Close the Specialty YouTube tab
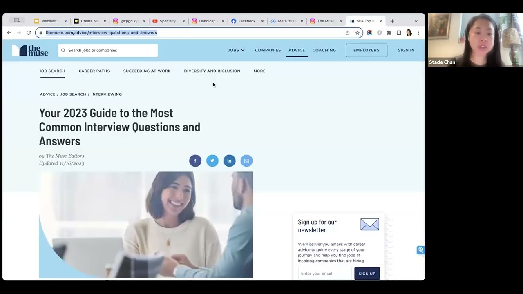 tap(183, 21)
